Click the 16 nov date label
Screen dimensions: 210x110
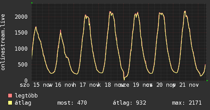64,85
